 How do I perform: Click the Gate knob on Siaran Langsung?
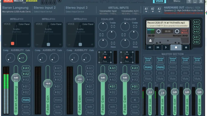click(22, 58)
